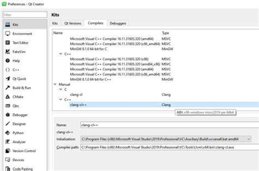Open the Devices settings icon
The width and height of the screenshot is (259, 171).
click(x=8, y=160)
